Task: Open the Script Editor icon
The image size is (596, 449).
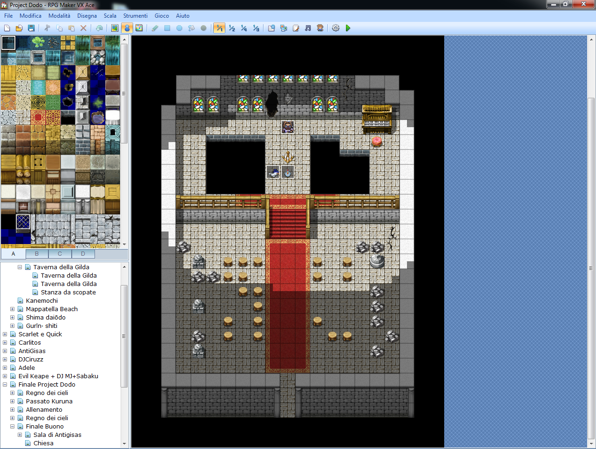Action: [x=296, y=28]
